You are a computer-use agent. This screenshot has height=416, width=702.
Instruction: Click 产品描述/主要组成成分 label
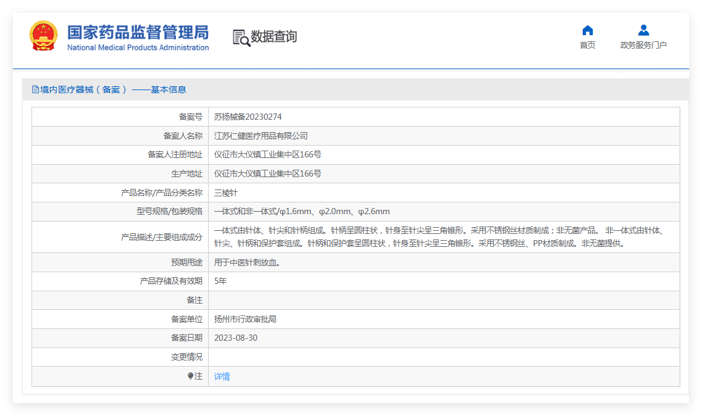pyautogui.click(x=162, y=238)
